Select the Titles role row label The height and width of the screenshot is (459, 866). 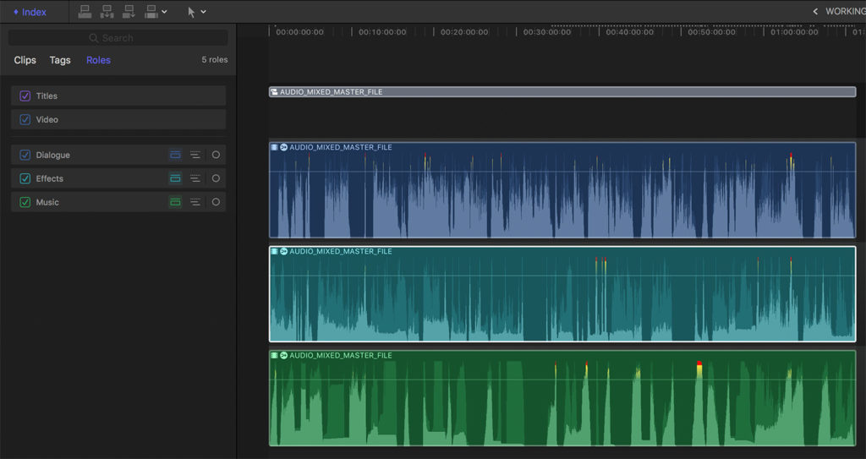47,96
